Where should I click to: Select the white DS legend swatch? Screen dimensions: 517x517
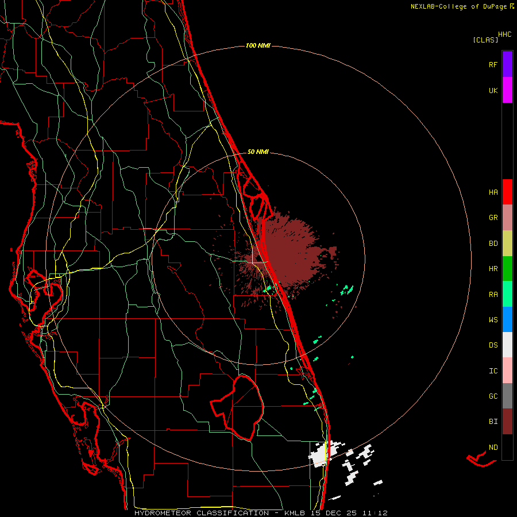click(x=507, y=345)
